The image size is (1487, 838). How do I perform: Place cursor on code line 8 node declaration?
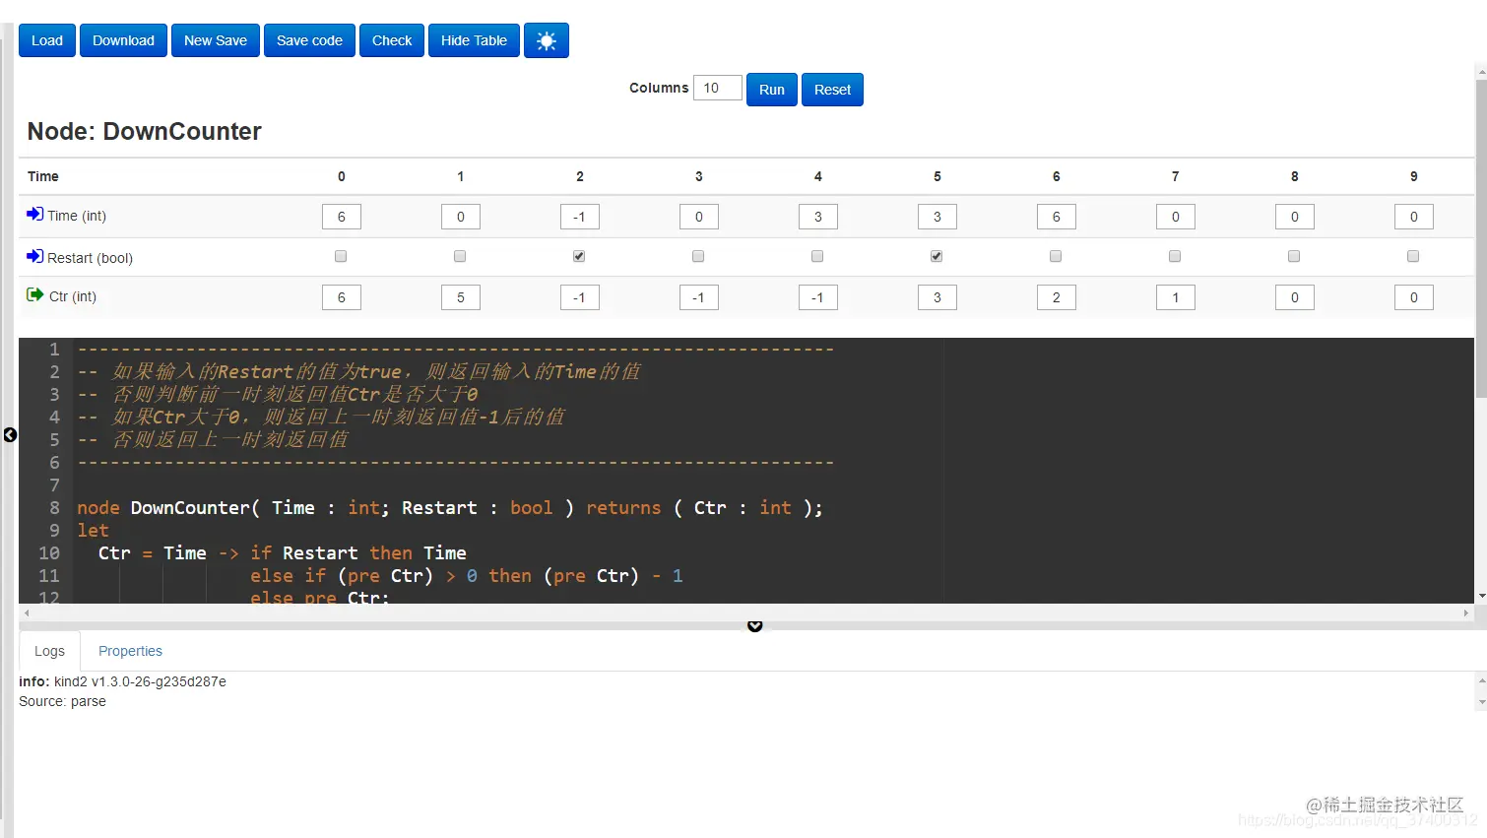[x=450, y=508]
